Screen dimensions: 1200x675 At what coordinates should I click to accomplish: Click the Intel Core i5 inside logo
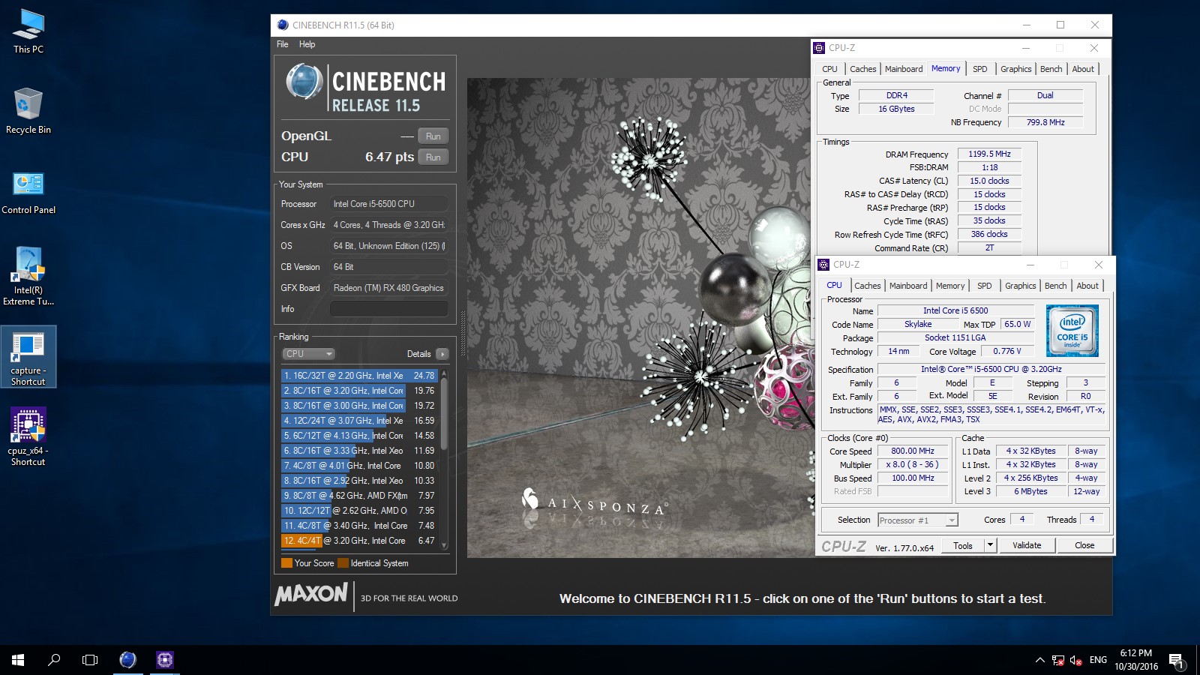[x=1072, y=331]
